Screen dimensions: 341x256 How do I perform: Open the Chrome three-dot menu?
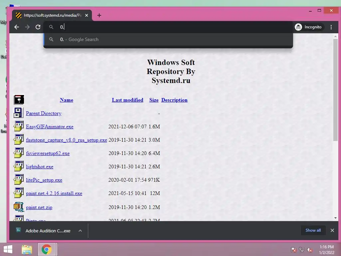331,27
